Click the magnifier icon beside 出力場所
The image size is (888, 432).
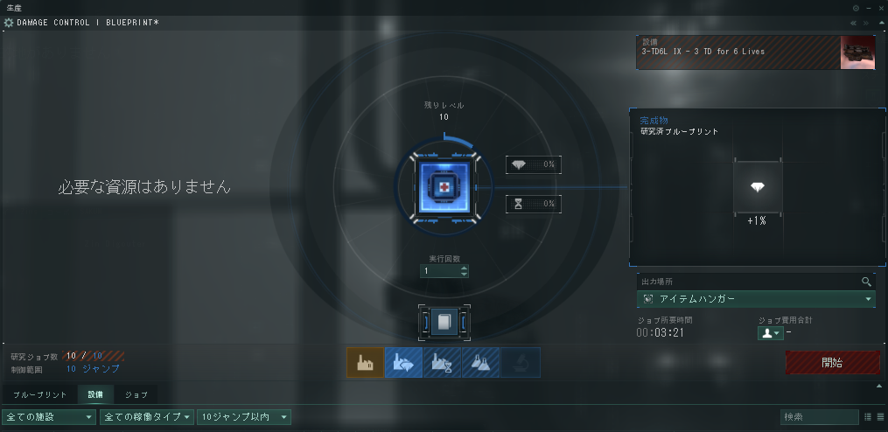866,282
